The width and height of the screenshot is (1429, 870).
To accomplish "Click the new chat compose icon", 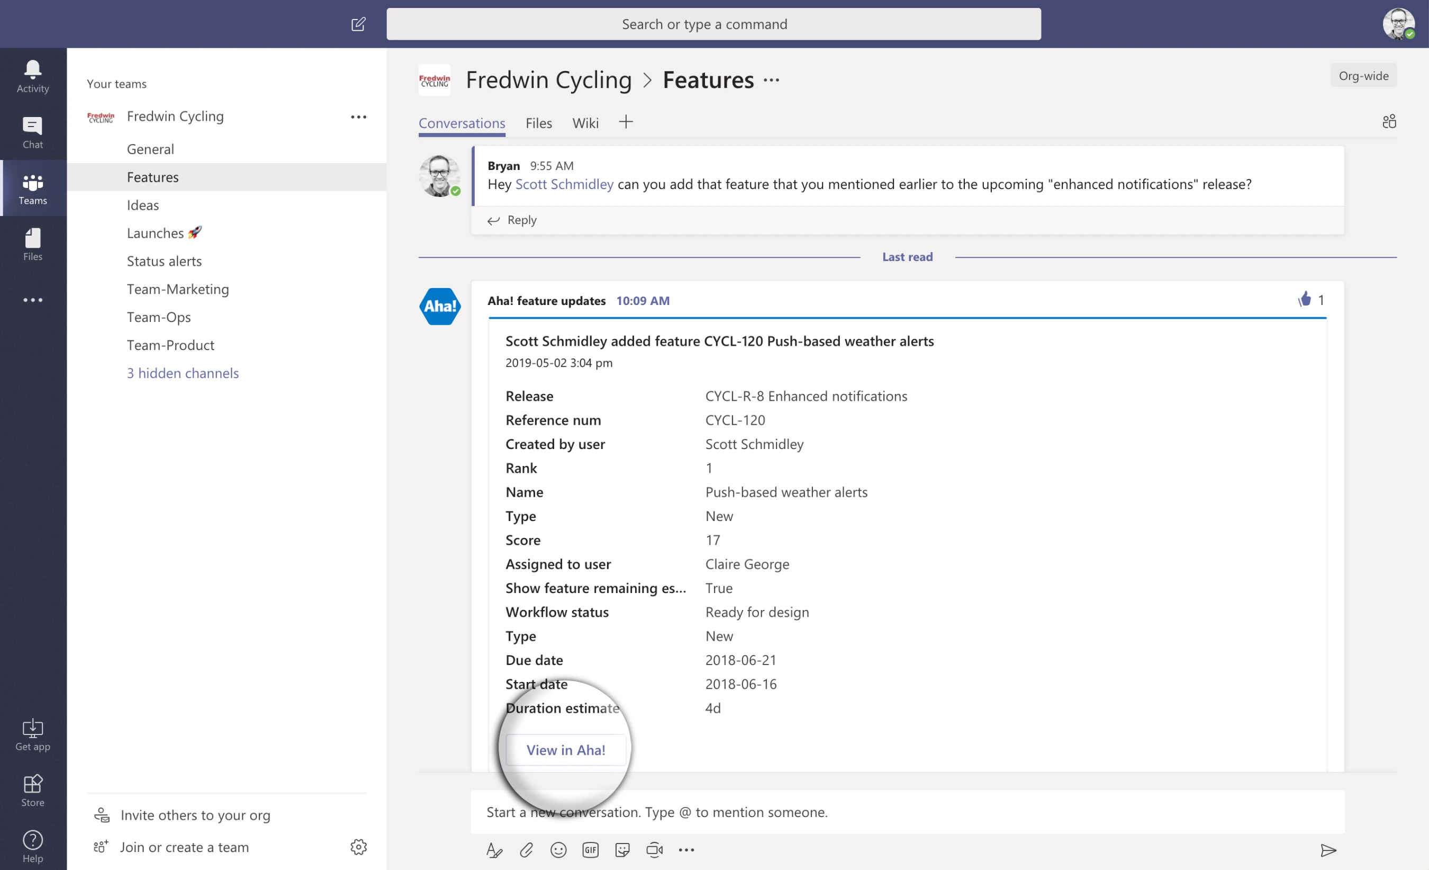I will click(358, 24).
